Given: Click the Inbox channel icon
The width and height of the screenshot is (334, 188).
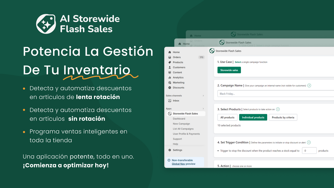Looking at the screenshot, I should tap(170, 101).
